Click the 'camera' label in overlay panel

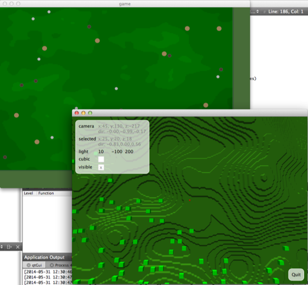(86, 126)
